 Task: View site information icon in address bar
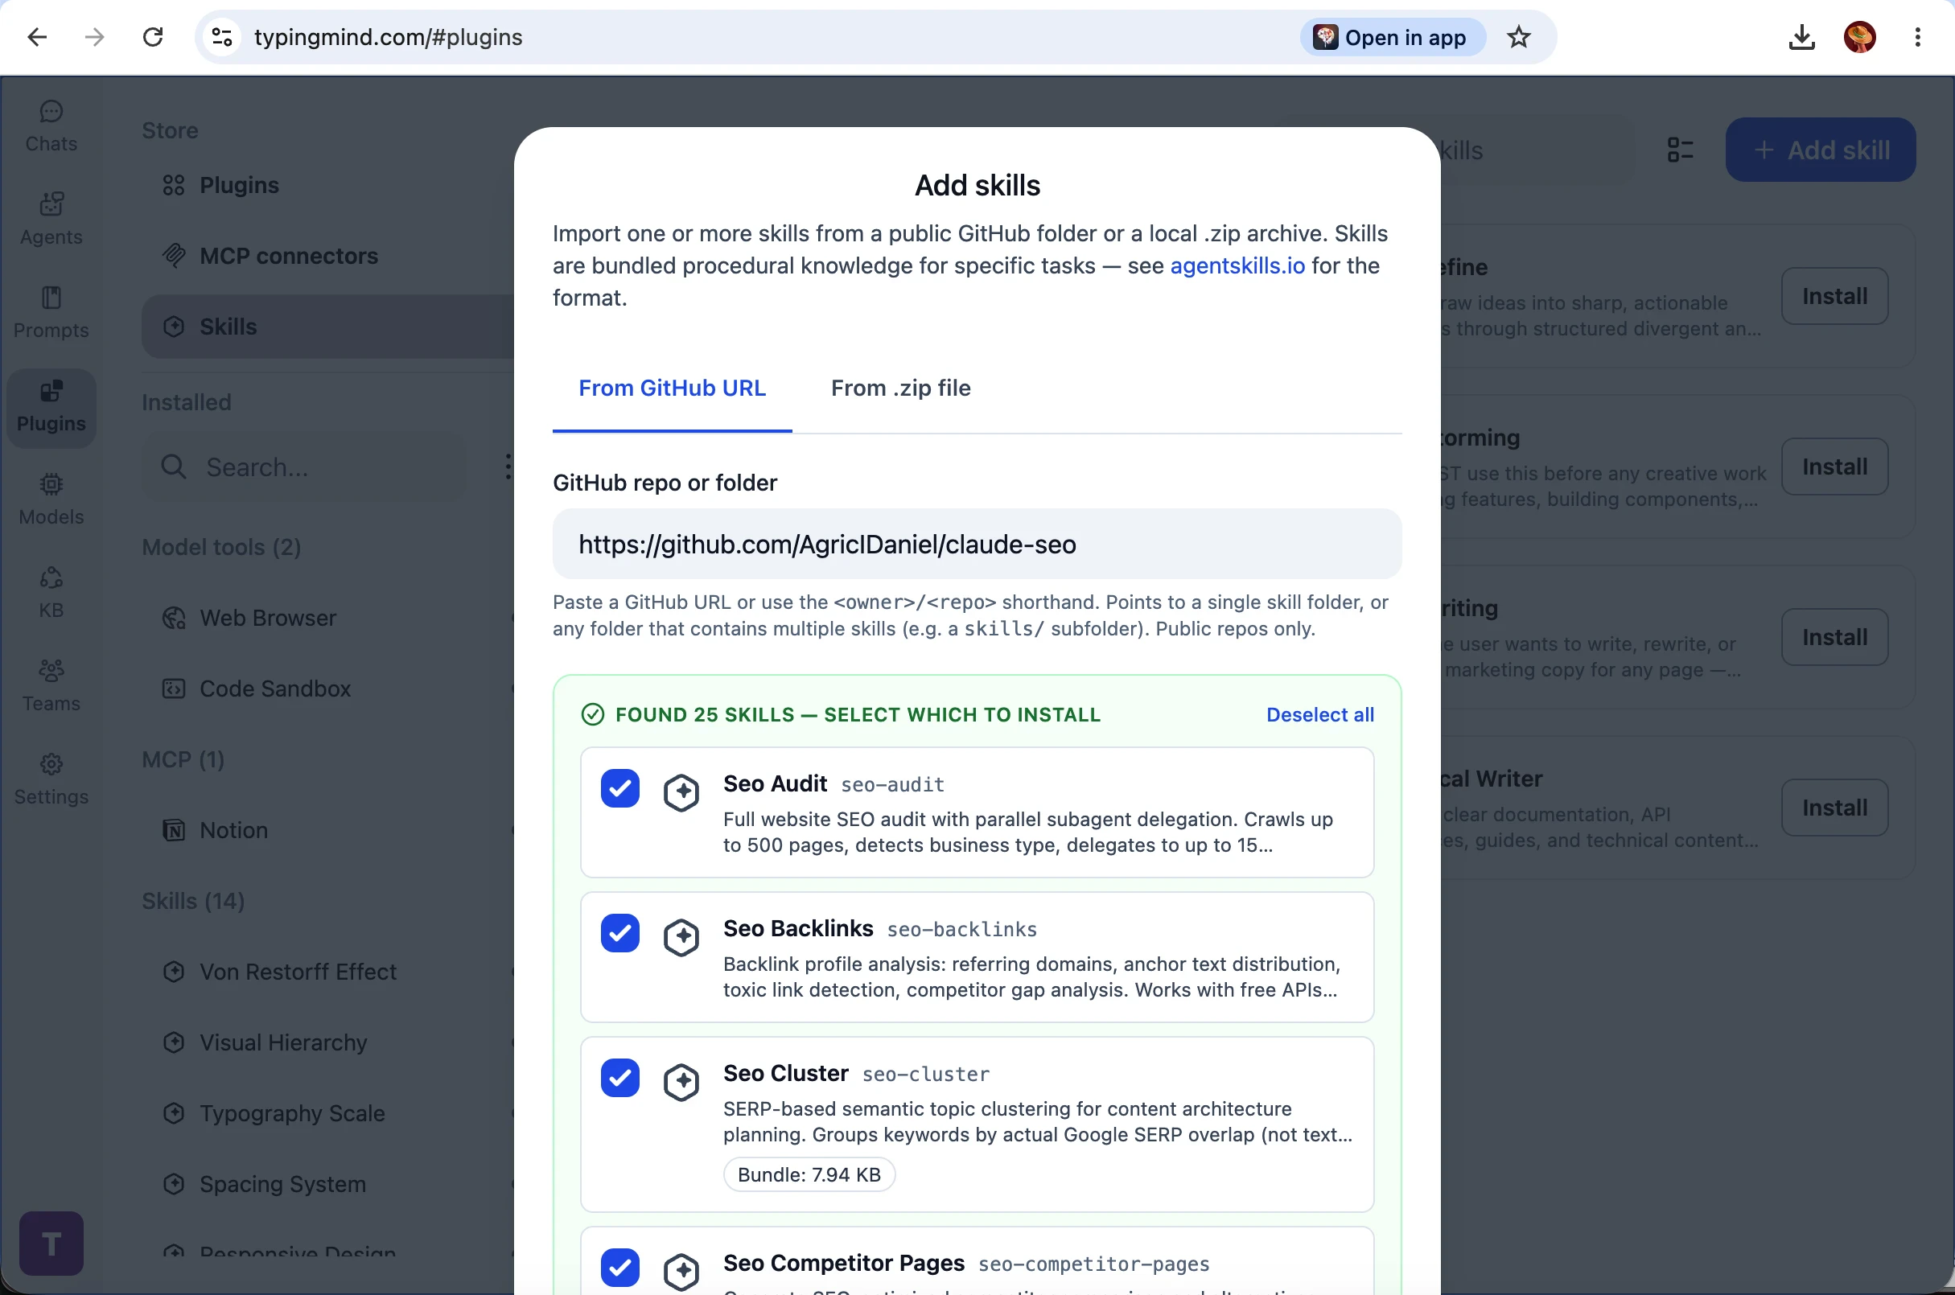click(222, 37)
